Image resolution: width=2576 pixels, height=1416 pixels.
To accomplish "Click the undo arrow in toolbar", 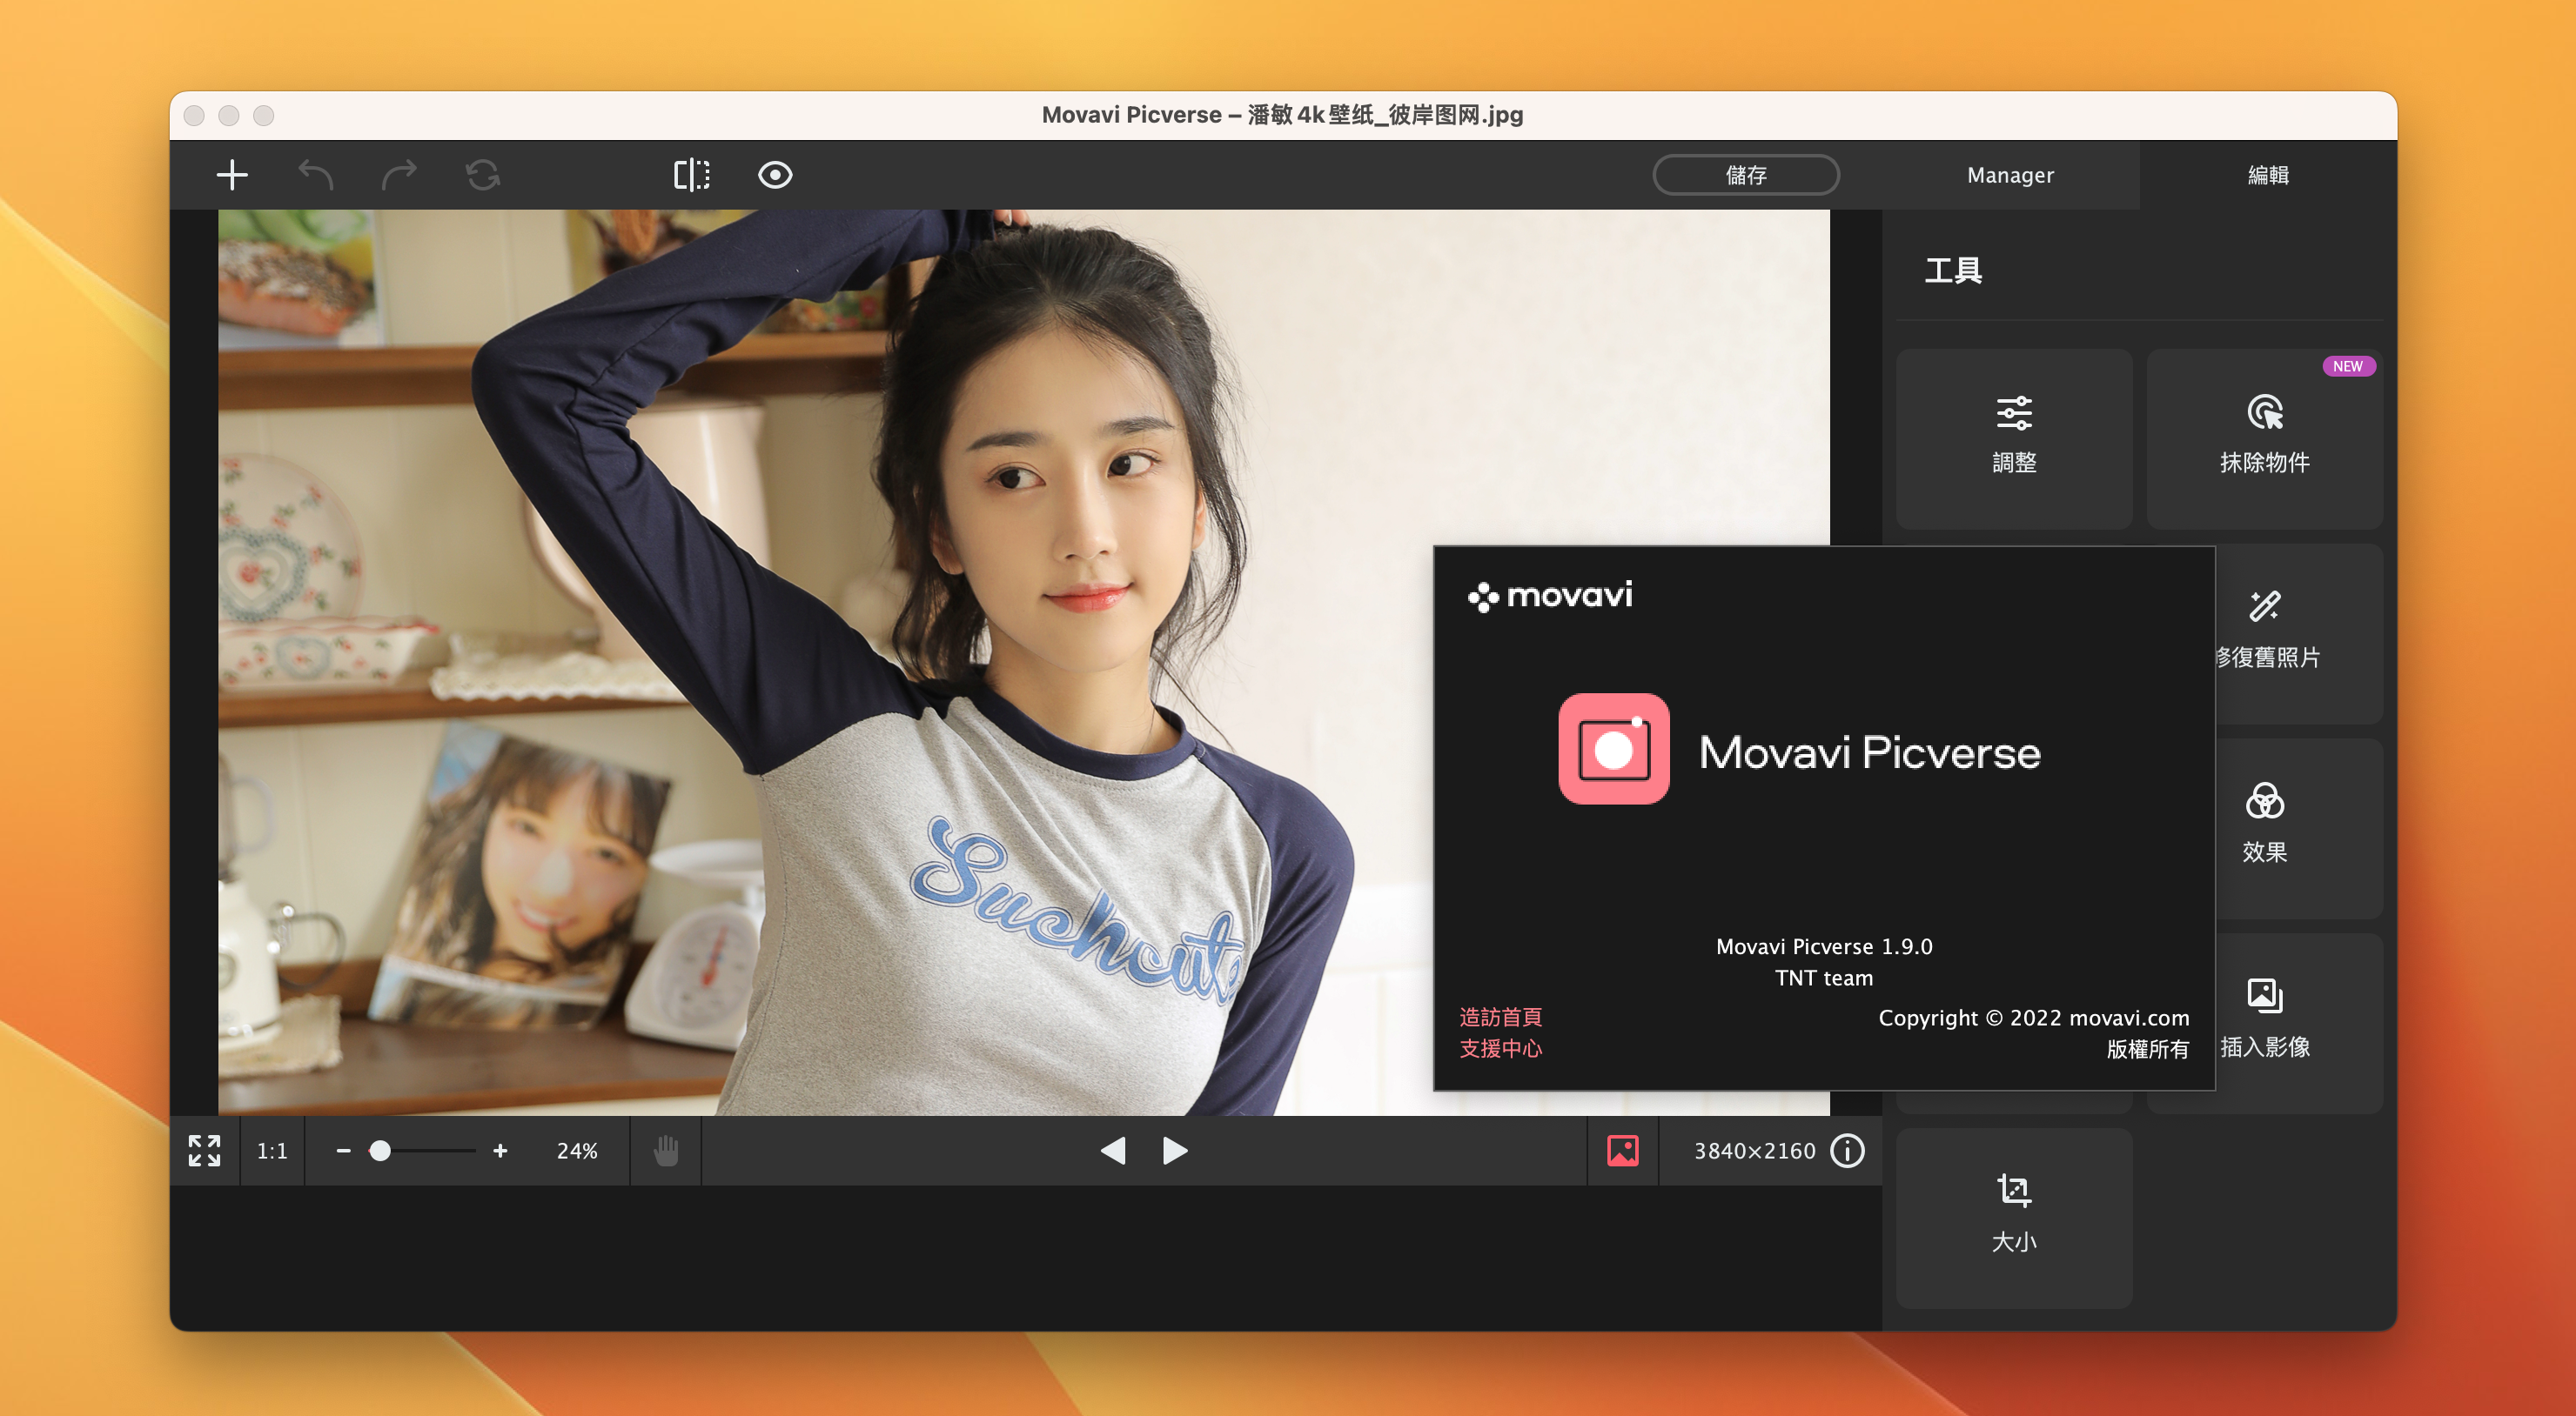I will (x=316, y=175).
